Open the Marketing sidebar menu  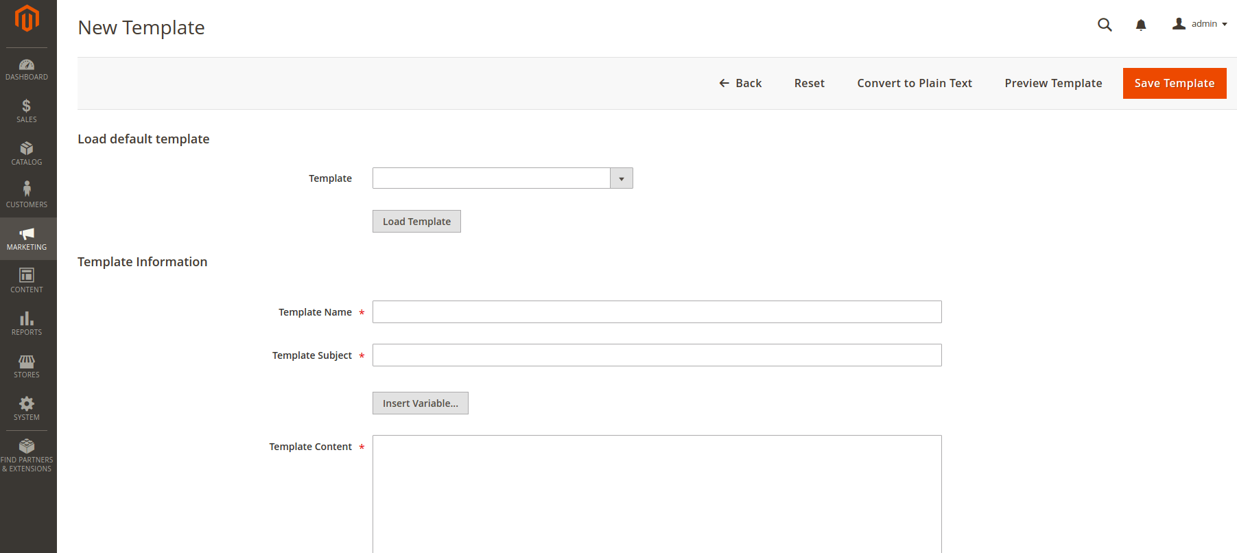(27, 239)
